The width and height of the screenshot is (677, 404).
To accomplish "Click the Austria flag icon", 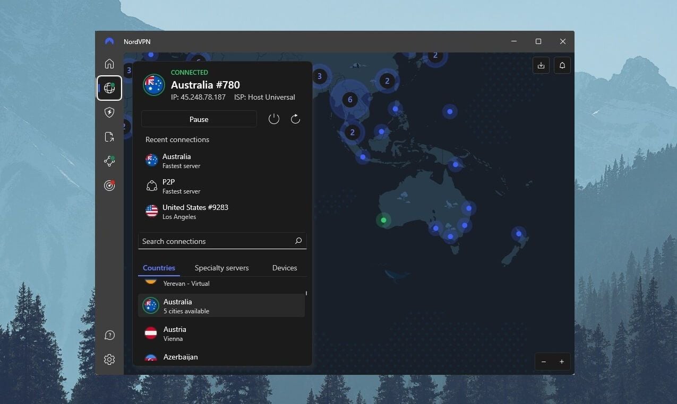I will click(x=151, y=333).
